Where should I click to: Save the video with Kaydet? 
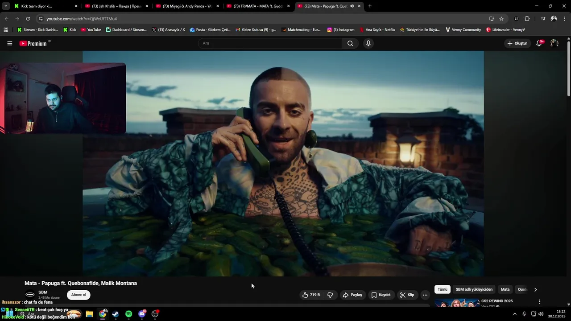pyautogui.click(x=381, y=295)
